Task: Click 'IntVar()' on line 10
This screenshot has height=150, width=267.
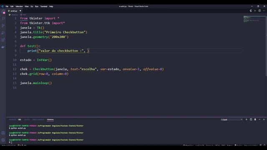Action: click(x=44, y=60)
